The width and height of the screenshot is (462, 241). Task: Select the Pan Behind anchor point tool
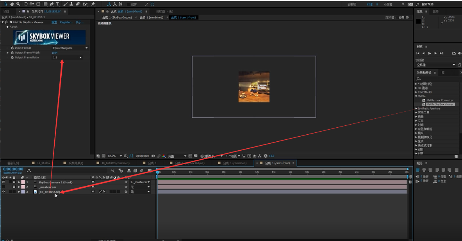pyautogui.click(x=38, y=4)
